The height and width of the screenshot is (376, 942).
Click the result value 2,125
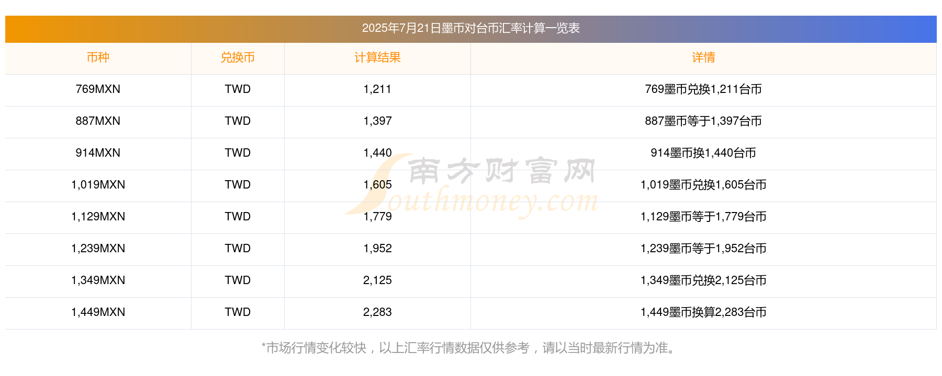(x=377, y=280)
